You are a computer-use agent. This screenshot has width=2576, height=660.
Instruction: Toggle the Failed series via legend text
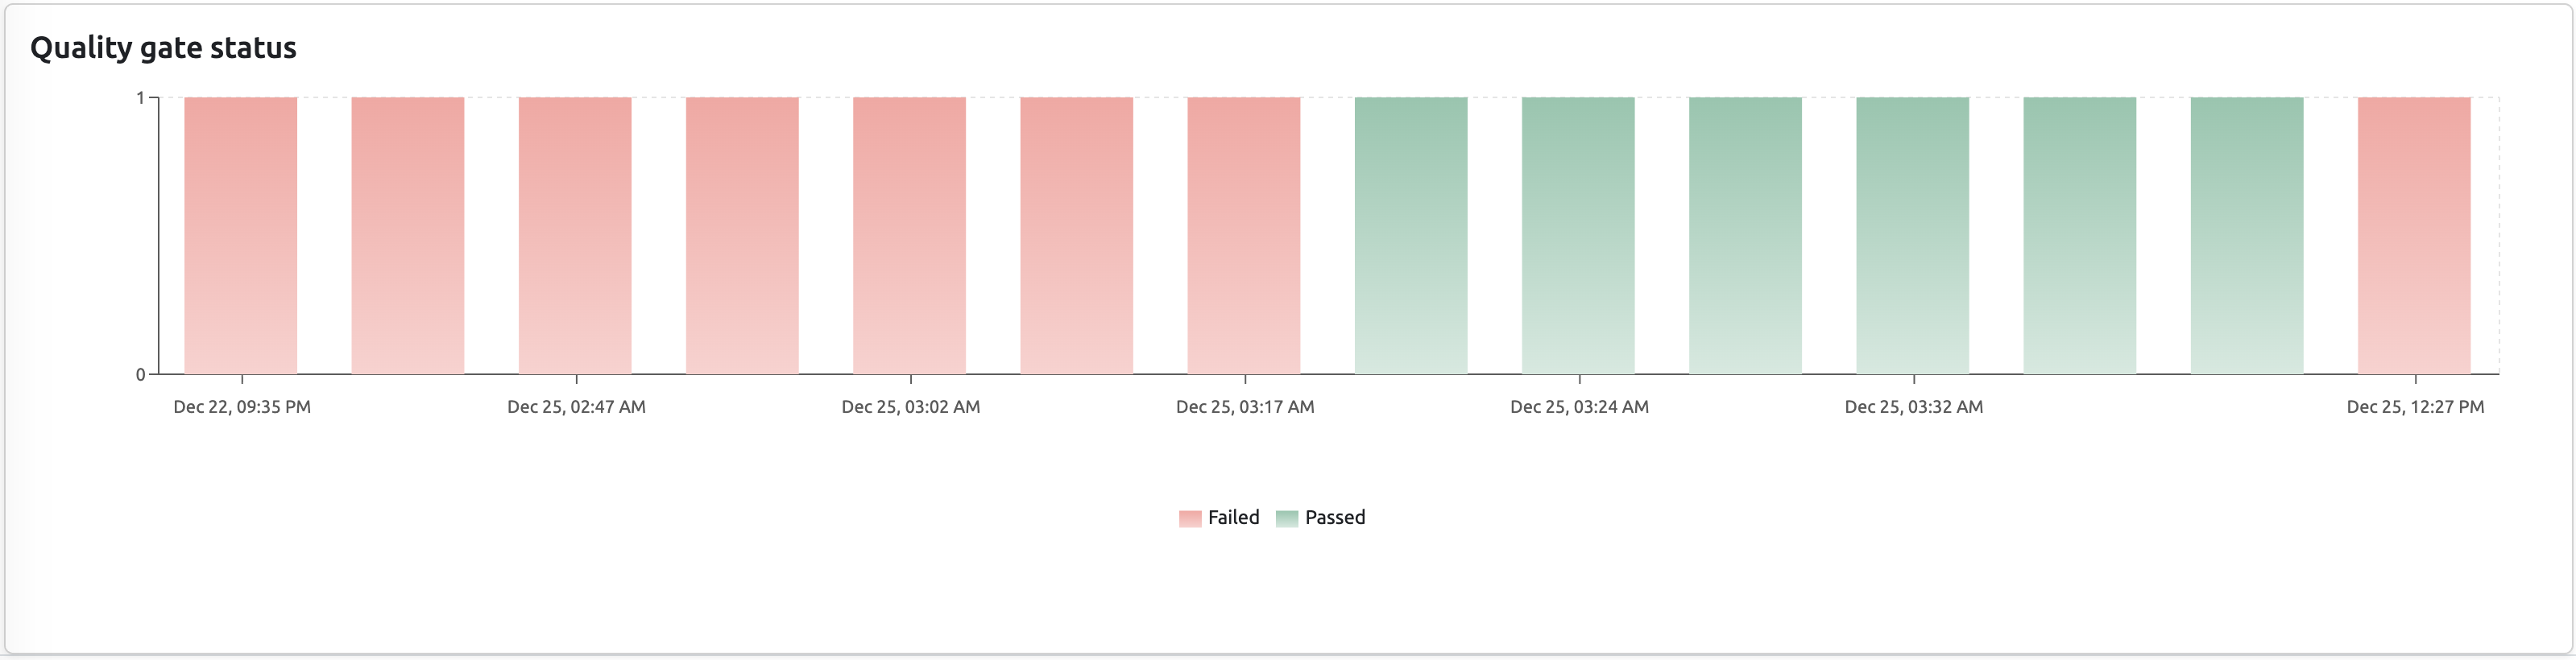tap(1233, 518)
